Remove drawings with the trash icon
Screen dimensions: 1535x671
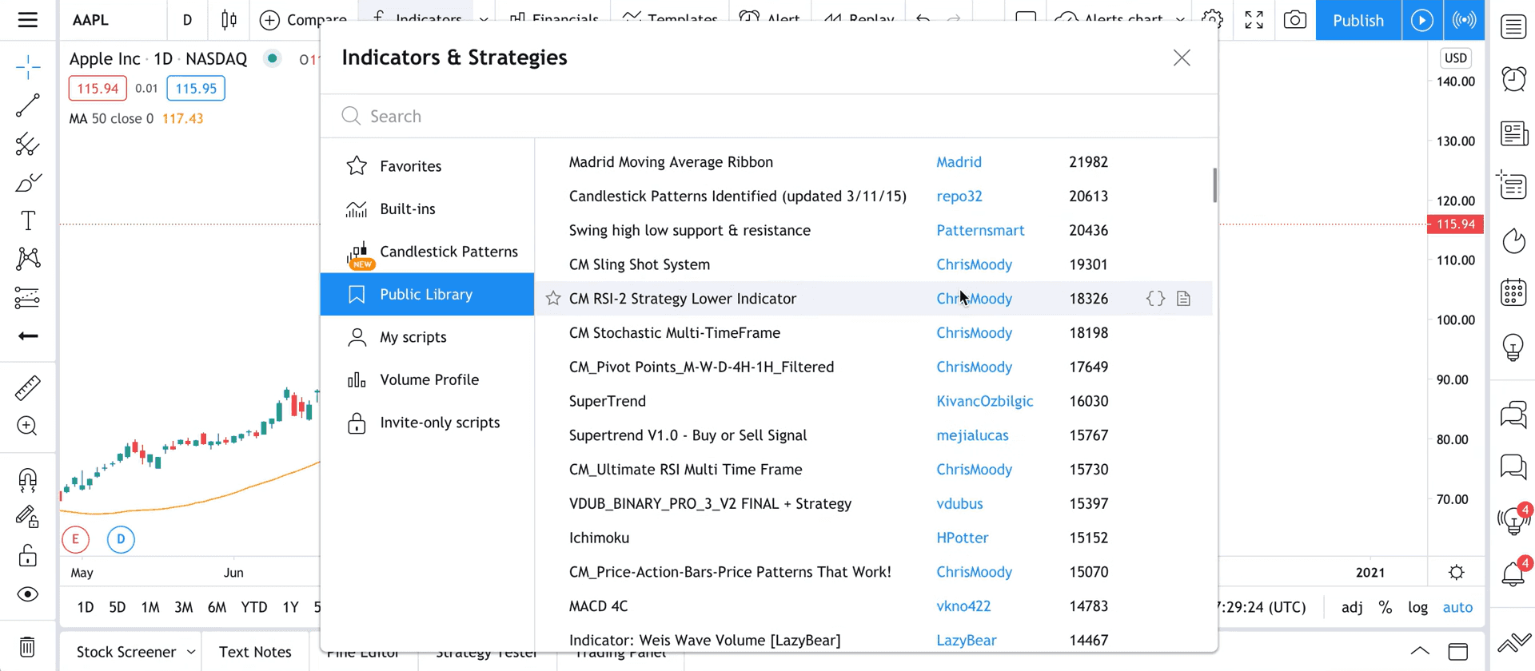point(28,646)
